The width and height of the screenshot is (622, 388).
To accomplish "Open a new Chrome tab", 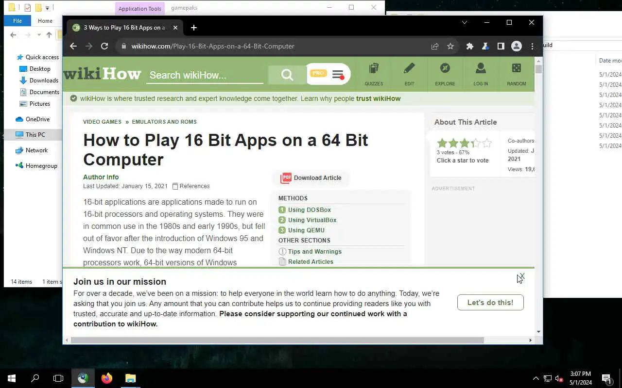I will tap(194, 28).
